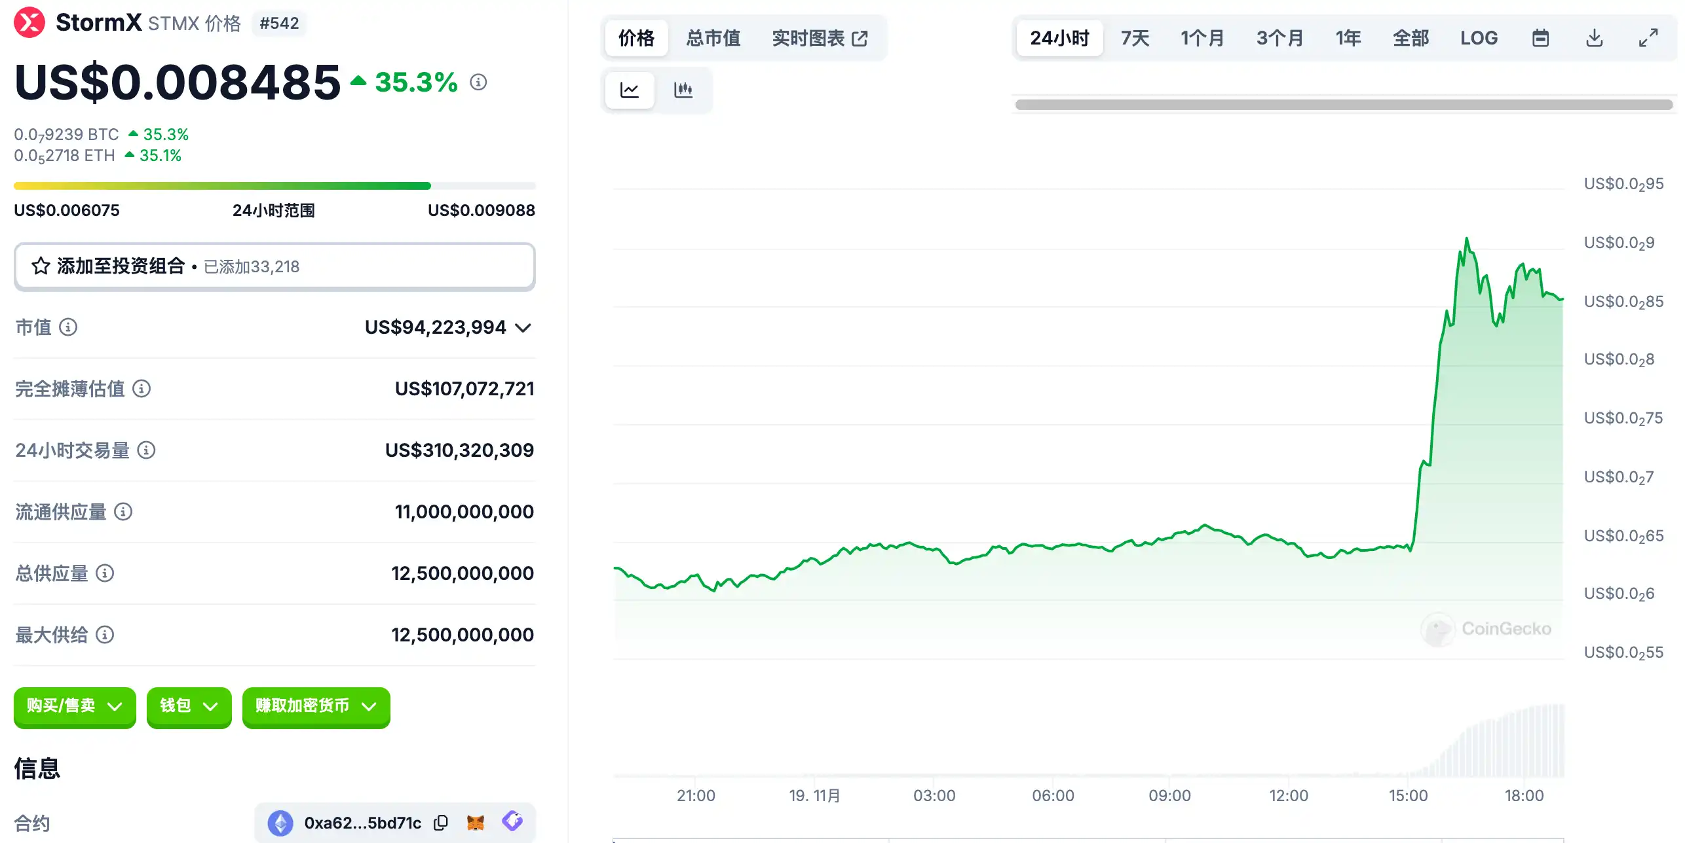Viewport: 1685px width, 843px height.
Task: Open the 购买/售卖 dropdown
Action: [75, 706]
